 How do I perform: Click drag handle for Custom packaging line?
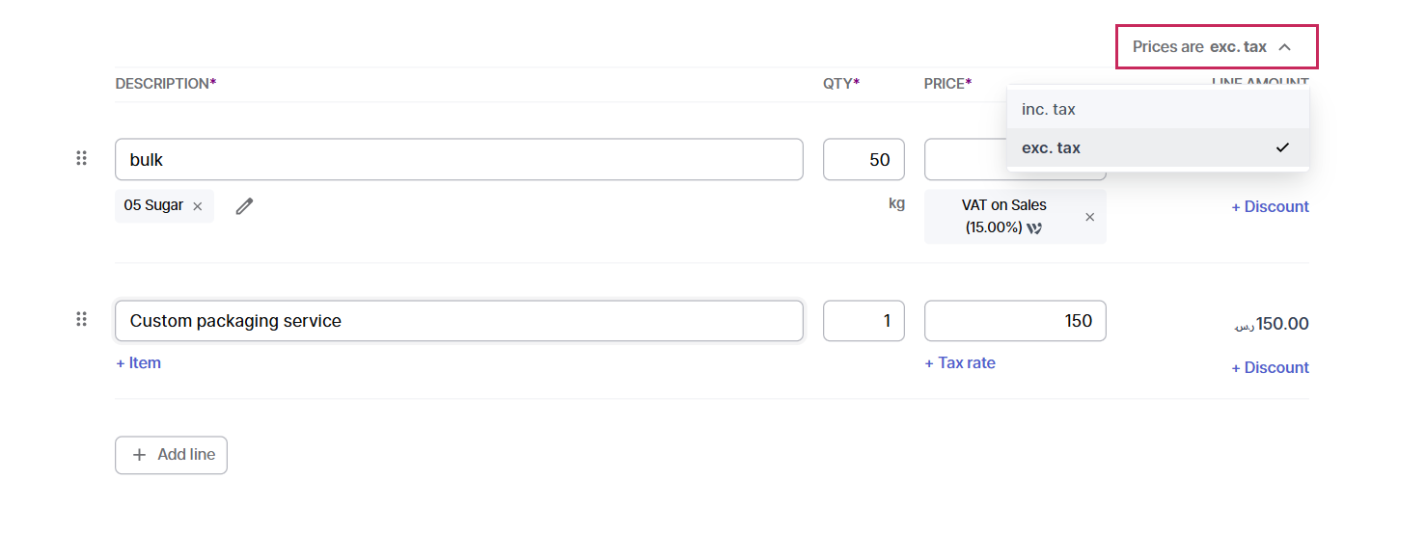[x=82, y=319]
